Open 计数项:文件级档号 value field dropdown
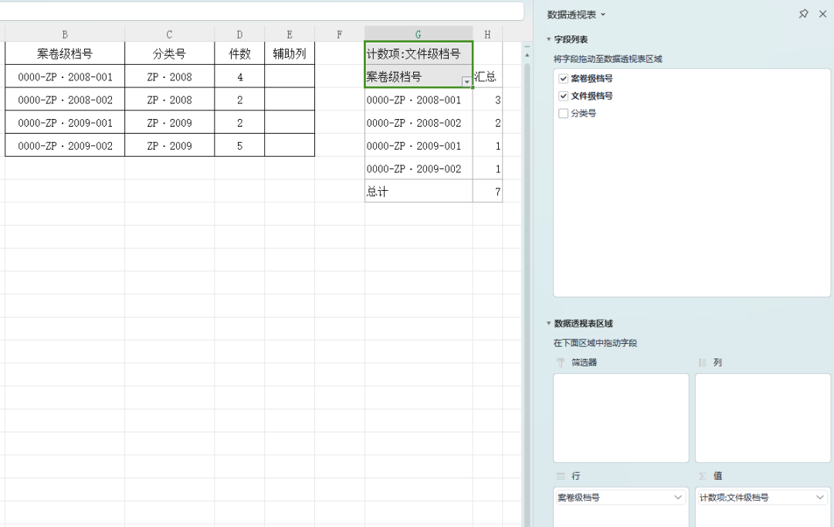The image size is (834, 527). [x=819, y=497]
